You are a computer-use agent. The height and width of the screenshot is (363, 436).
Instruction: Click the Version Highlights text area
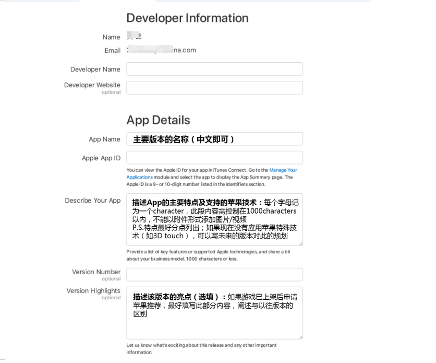214,313
